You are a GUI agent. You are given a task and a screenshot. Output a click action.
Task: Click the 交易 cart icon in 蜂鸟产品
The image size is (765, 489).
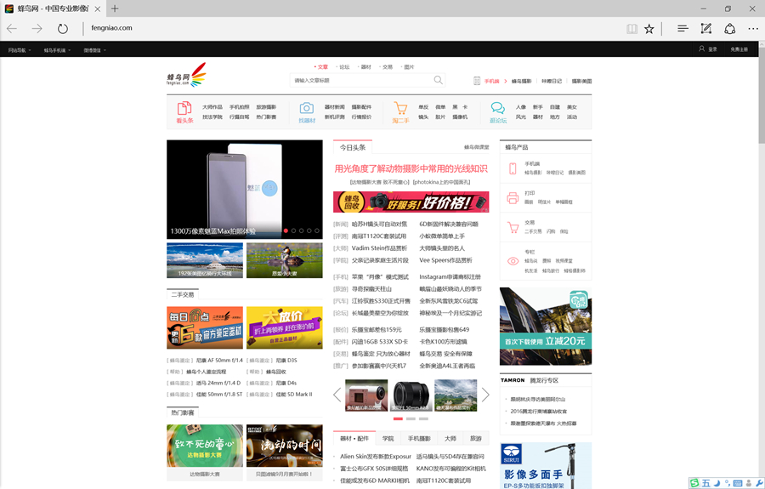(x=513, y=227)
